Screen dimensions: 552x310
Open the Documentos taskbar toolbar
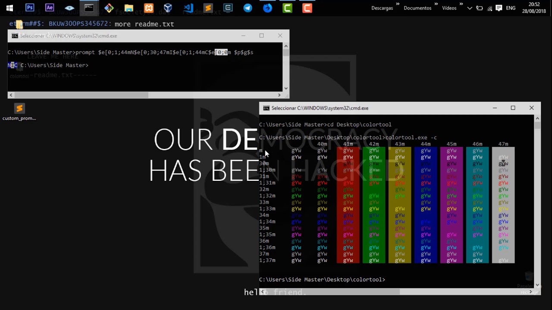tap(417, 8)
